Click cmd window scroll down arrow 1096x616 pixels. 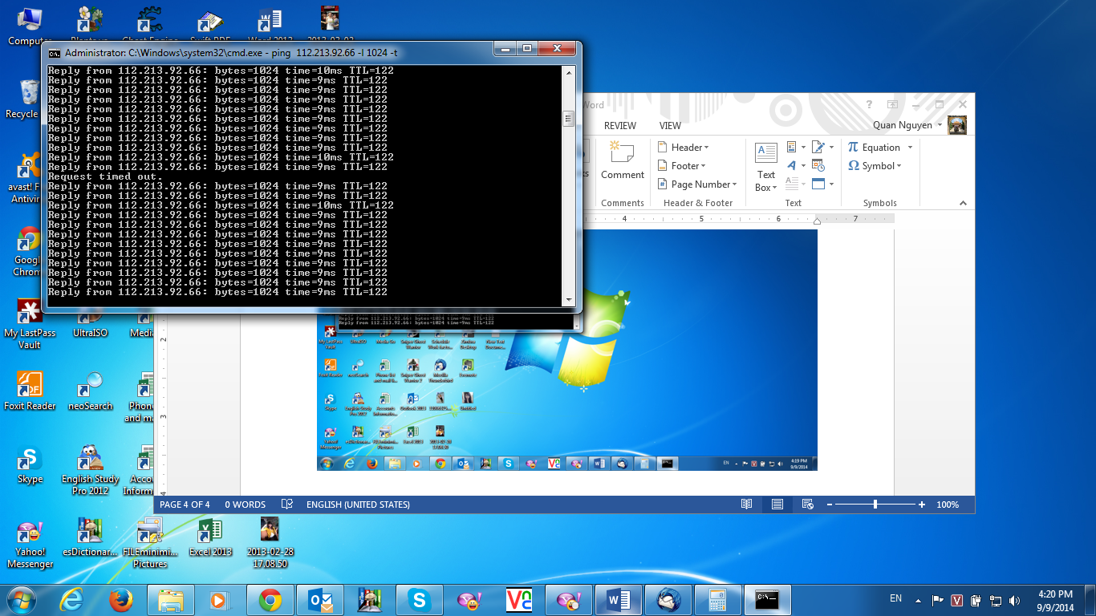pyautogui.click(x=569, y=299)
